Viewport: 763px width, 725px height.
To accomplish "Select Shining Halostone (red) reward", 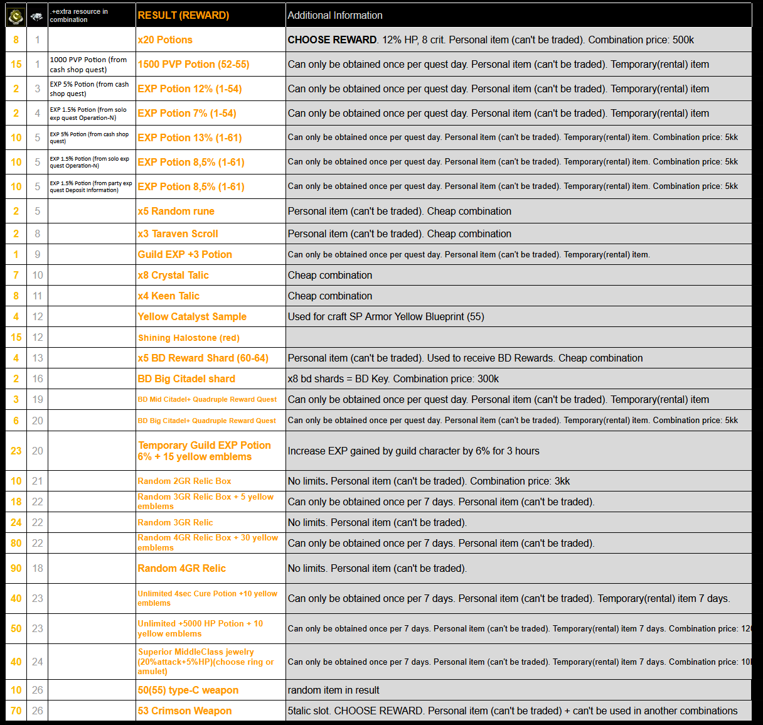I will (188, 338).
